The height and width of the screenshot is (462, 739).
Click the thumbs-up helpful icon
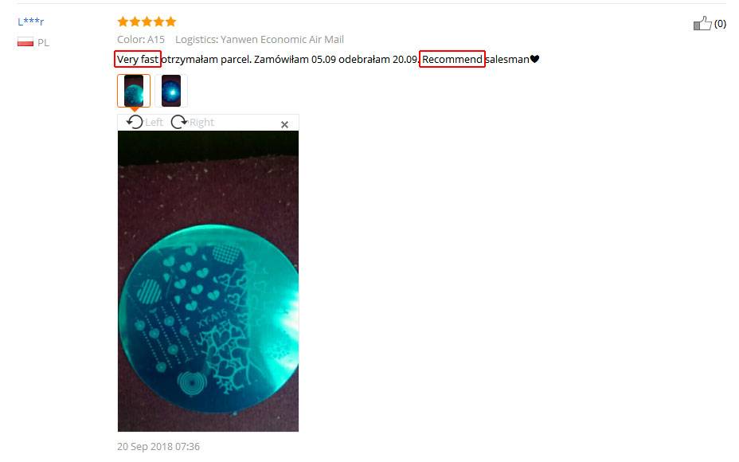702,23
